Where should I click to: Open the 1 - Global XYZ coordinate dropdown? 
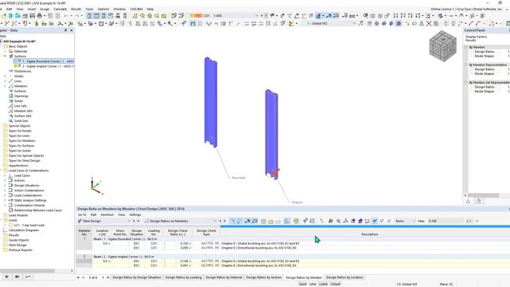click(x=355, y=23)
